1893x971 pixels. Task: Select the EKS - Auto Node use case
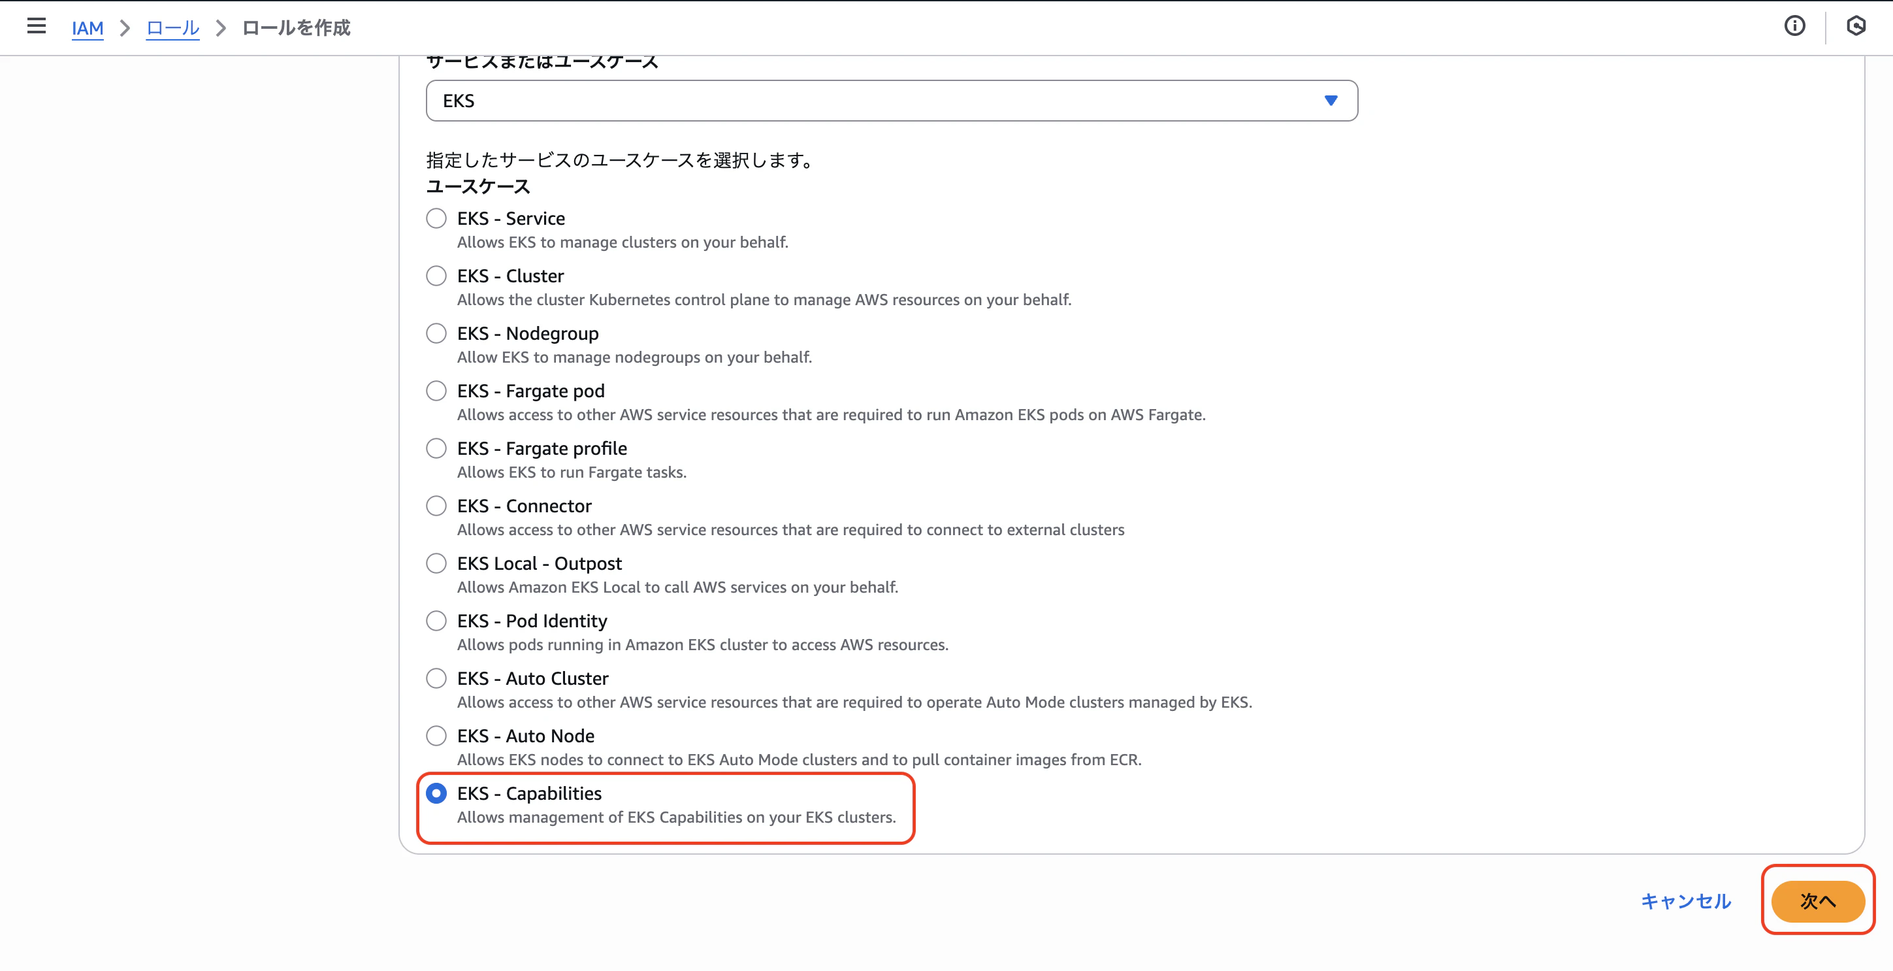[x=436, y=735]
